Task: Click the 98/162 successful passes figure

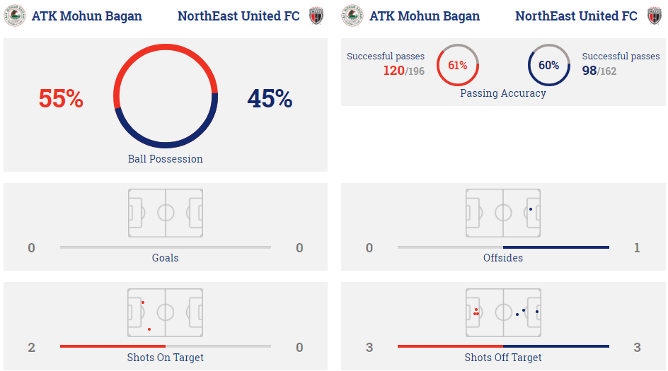Action: (599, 71)
